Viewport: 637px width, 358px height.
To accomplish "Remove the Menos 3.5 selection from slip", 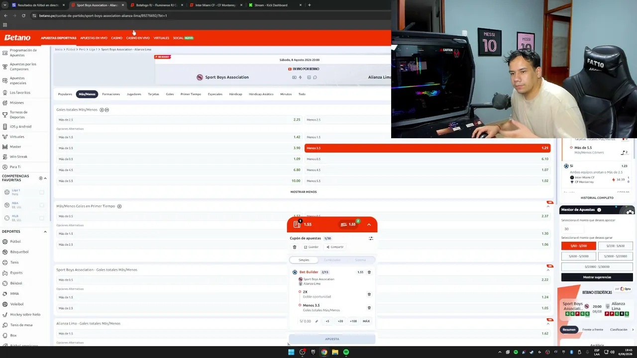I will coord(369,308).
